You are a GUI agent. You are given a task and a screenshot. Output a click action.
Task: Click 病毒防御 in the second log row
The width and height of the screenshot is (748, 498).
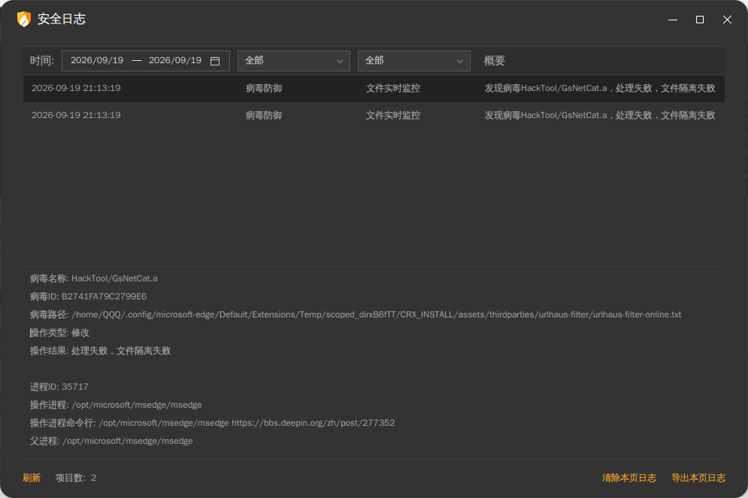(x=264, y=116)
